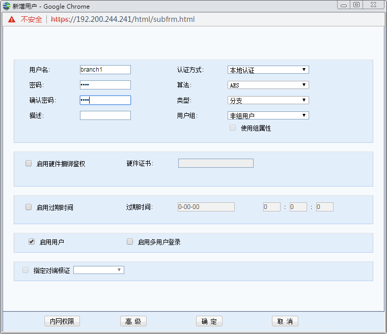Cancel using the 取消 button
Viewport: 387px width, 334px height.
point(285,321)
